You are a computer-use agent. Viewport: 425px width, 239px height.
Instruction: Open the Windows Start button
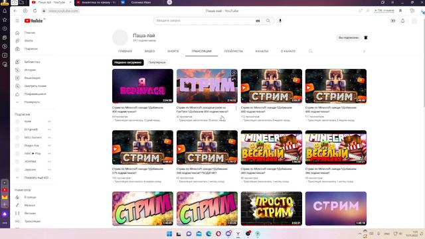pos(169,234)
